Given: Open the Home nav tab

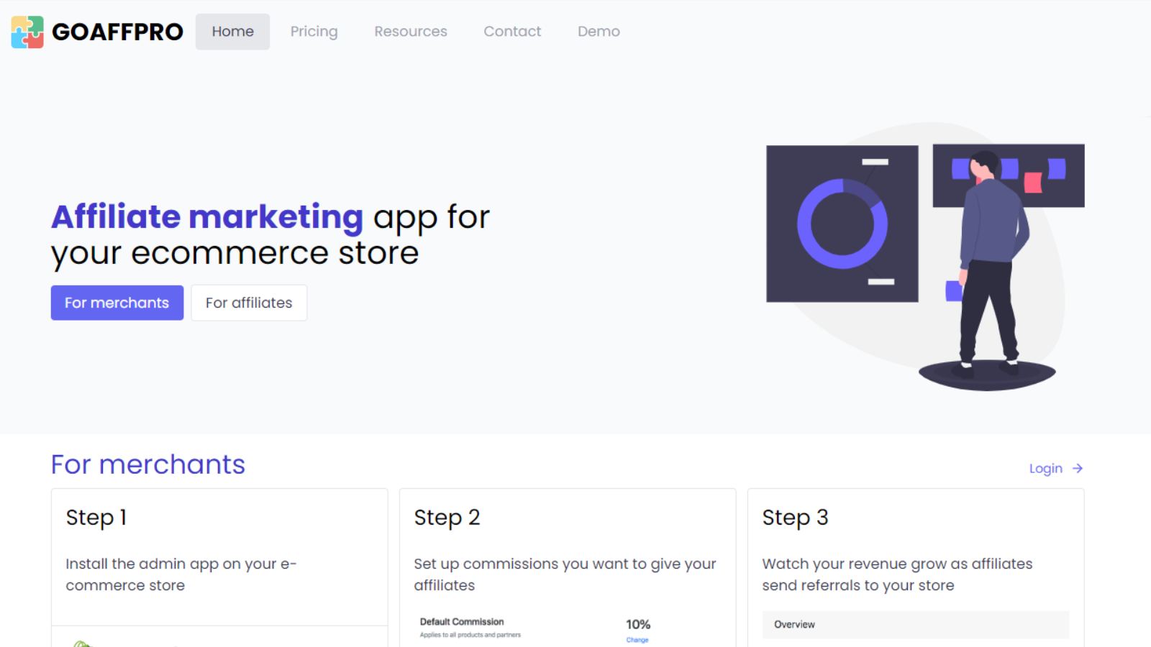Looking at the screenshot, I should (x=232, y=32).
